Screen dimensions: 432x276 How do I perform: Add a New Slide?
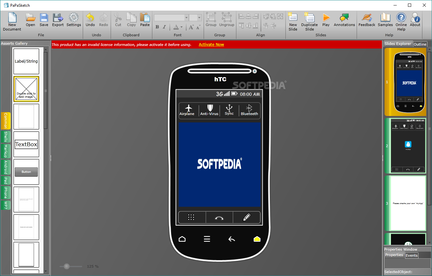click(293, 22)
